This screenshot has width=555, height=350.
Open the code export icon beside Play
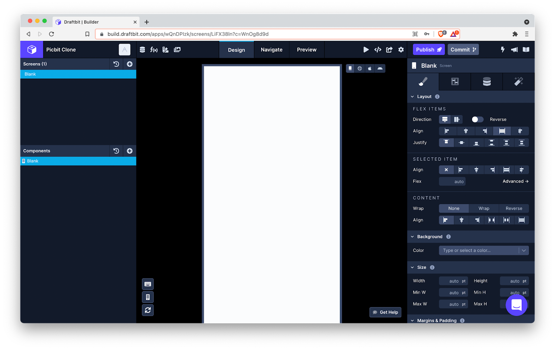click(x=378, y=50)
